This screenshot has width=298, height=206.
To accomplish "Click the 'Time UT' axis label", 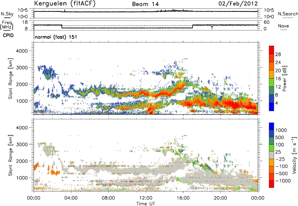I will 146,204.
